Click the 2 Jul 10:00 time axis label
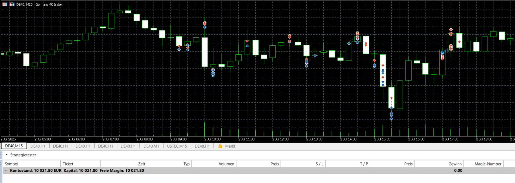 click(213, 139)
